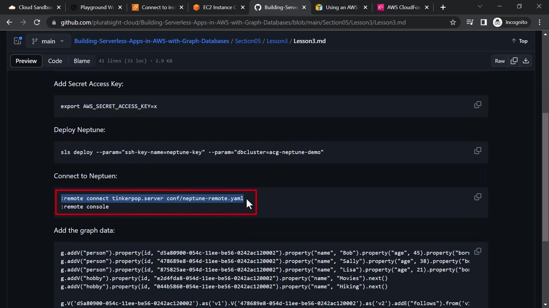
Task: Copy the sls deploy command block
Action: [477, 151]
